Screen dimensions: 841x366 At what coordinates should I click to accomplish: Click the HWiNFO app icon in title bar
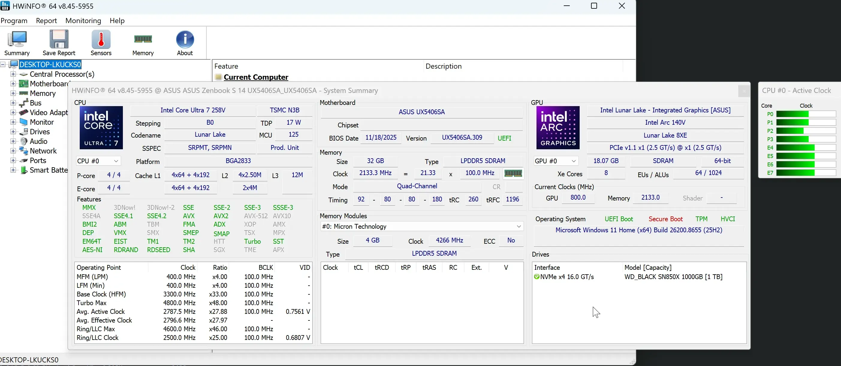coord(5,6)
